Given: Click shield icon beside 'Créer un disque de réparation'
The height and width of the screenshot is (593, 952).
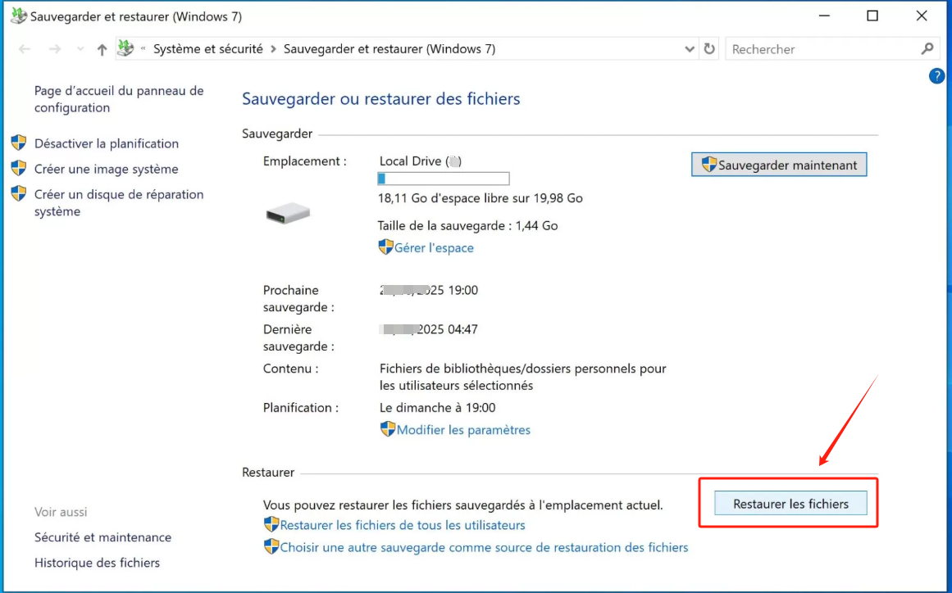Looking at the screenshot, I should 19,193.
